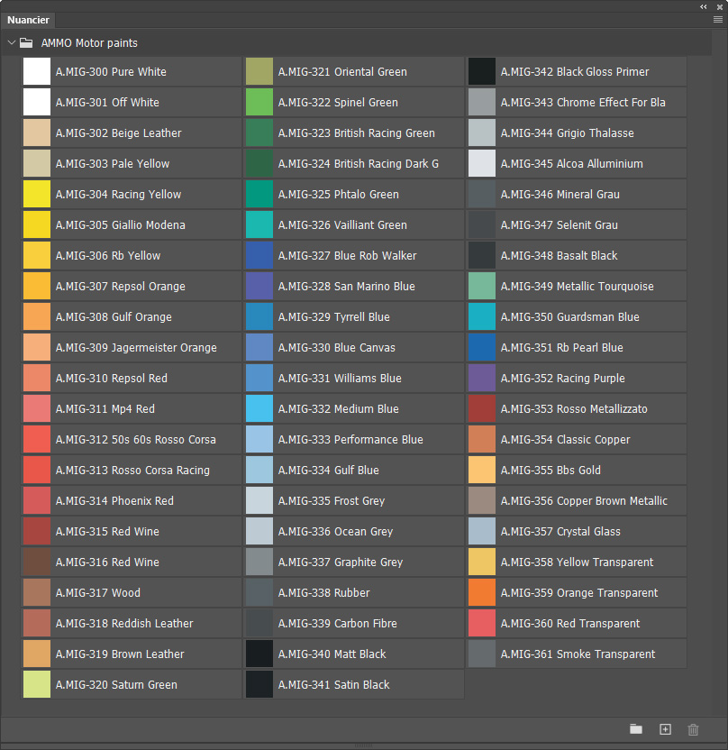728x750 pixels.
Task: Close the Nuancier panel with the X
Action: pyautogui.click(x=719, y=7)
